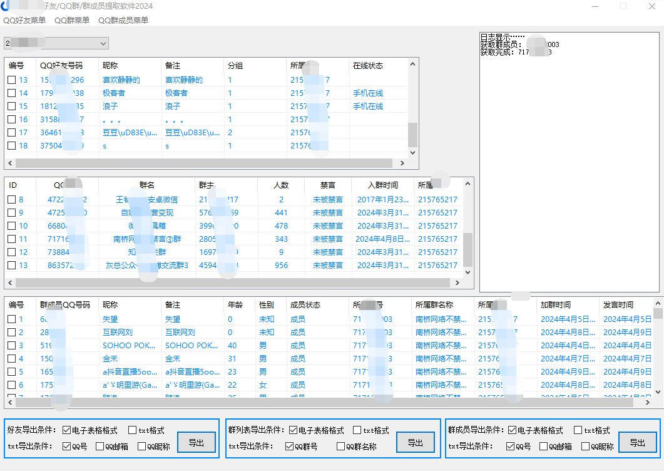
Task: Minimize the application window
Action: click(x=595, y=6)
